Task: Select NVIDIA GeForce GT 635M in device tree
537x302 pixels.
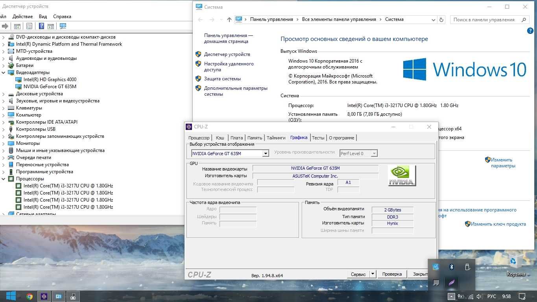Action: click(50, 87)
